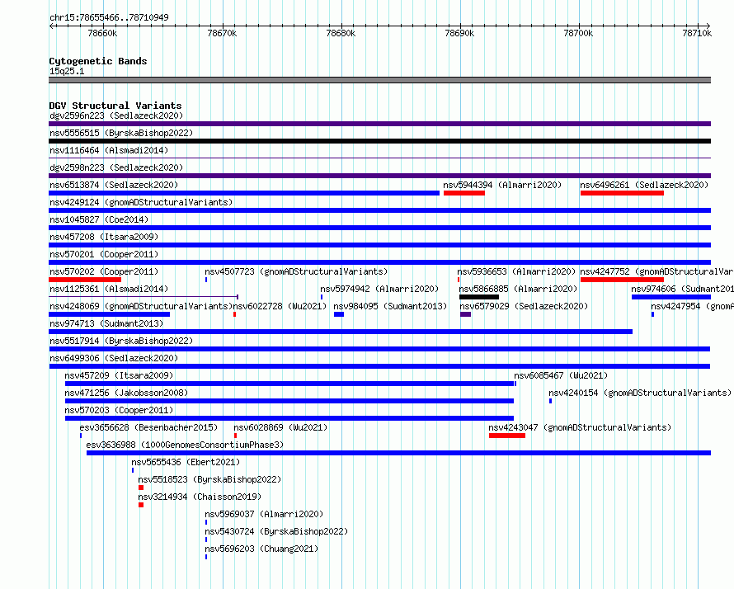Open nsv570201 (Cooper2011) variant
This screenshot has width=734, height=589.
[x=104, y=254]
